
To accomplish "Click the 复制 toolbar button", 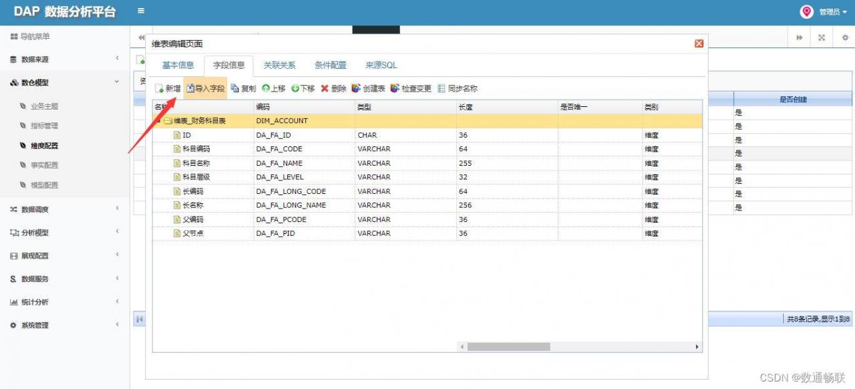I will [x=243, y=88].
